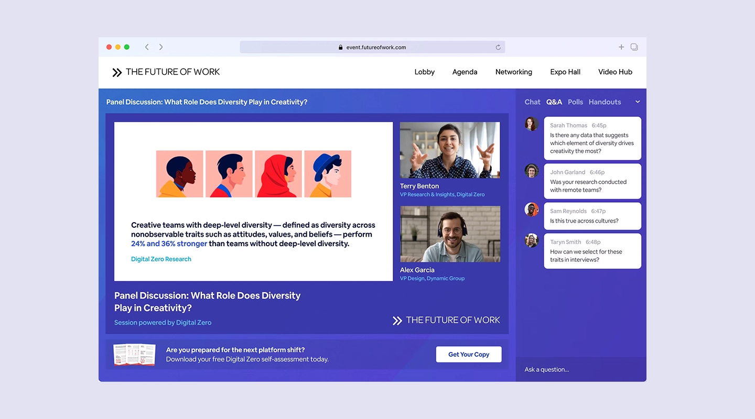Click the browser forward arrow
Screen dimensions: 755x419
coord(160,47)
